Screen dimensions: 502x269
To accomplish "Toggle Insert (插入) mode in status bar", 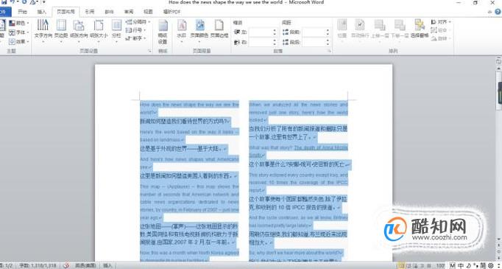I will (107, 265).
